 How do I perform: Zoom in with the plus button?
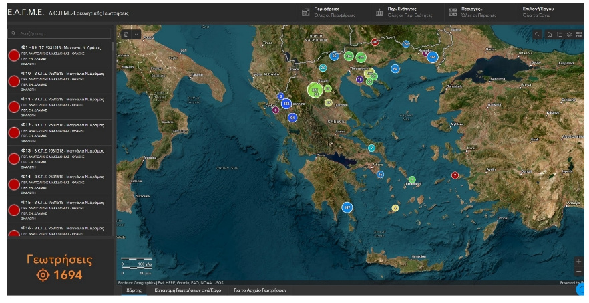click(578, 261)
